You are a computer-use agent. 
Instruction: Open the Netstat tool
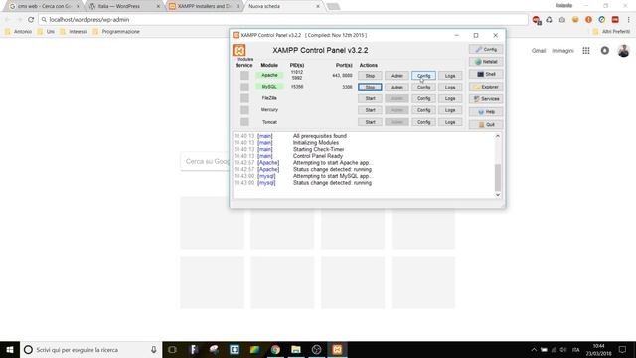coord(486,62)
